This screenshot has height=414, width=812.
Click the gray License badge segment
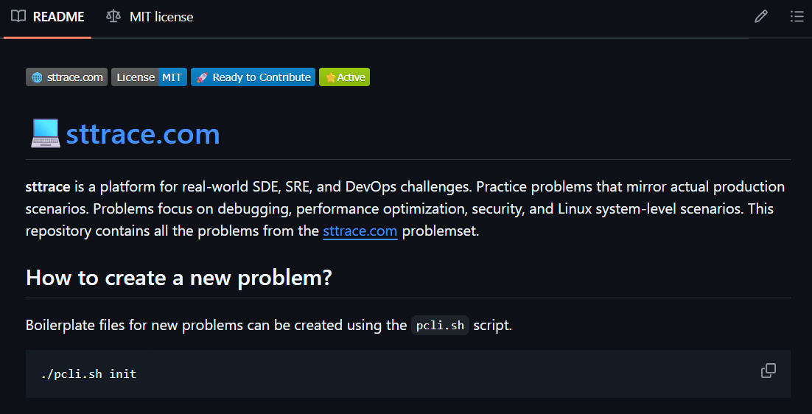pos(135,77)
